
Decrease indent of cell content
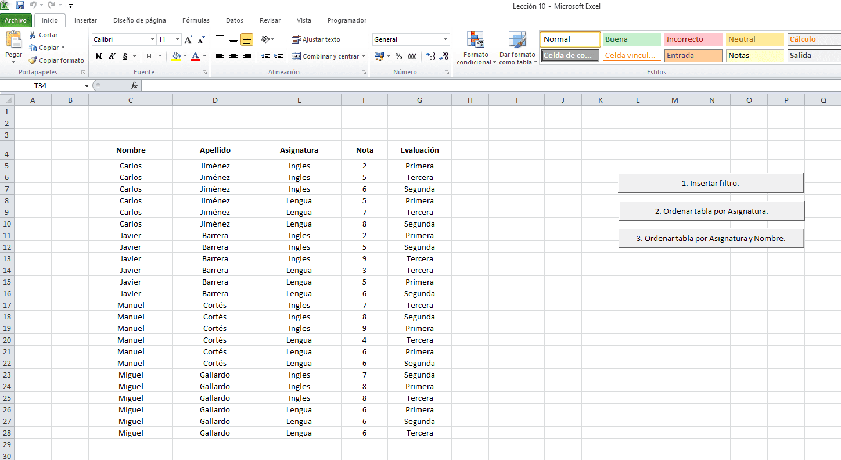266,56
